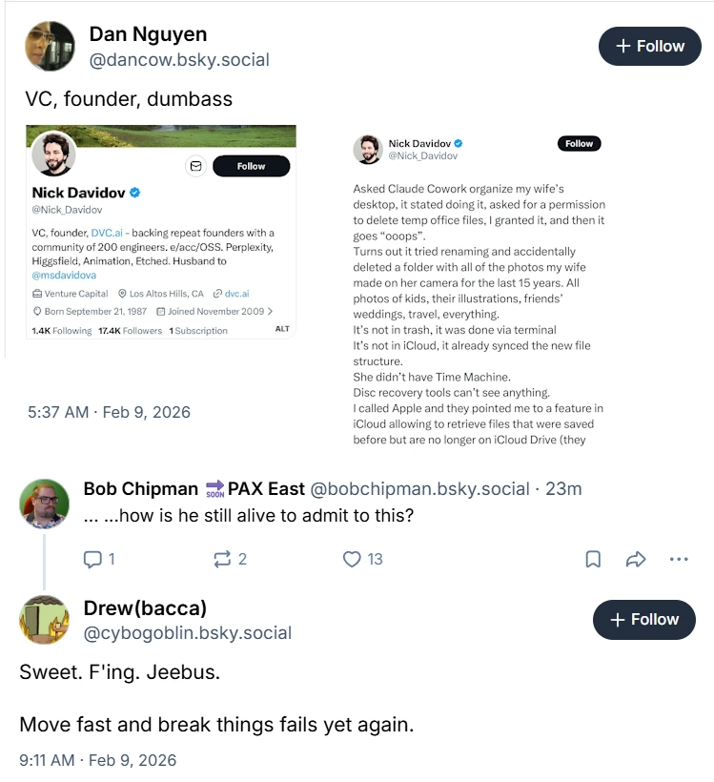Enlarge Nick Davidov tweet text screenshot
The height and width of the screenshot is (782, 714).
pos(479,289)
